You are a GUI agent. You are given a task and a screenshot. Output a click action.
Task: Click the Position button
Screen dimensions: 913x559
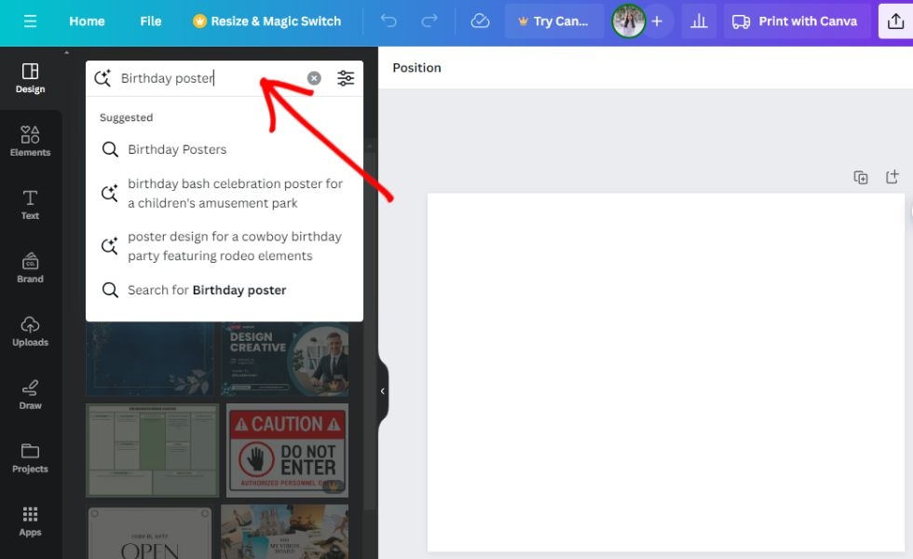click(417, 67)
